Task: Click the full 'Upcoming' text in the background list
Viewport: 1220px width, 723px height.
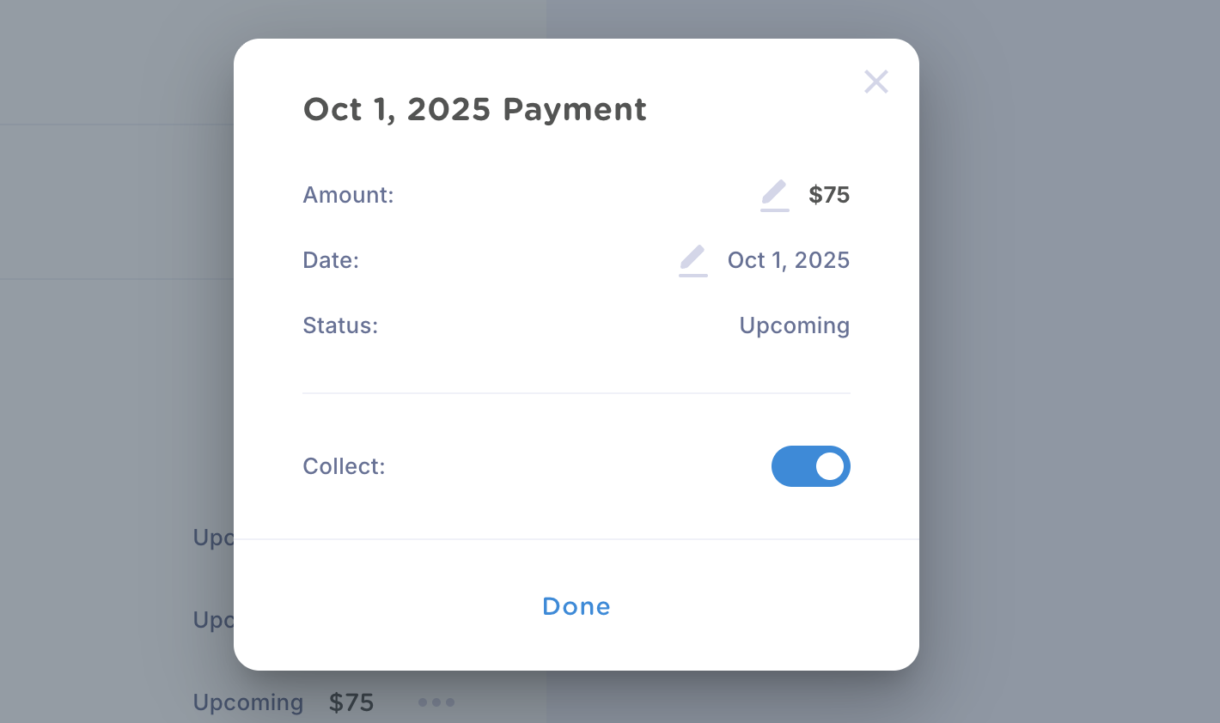Action: pos(248,702)
